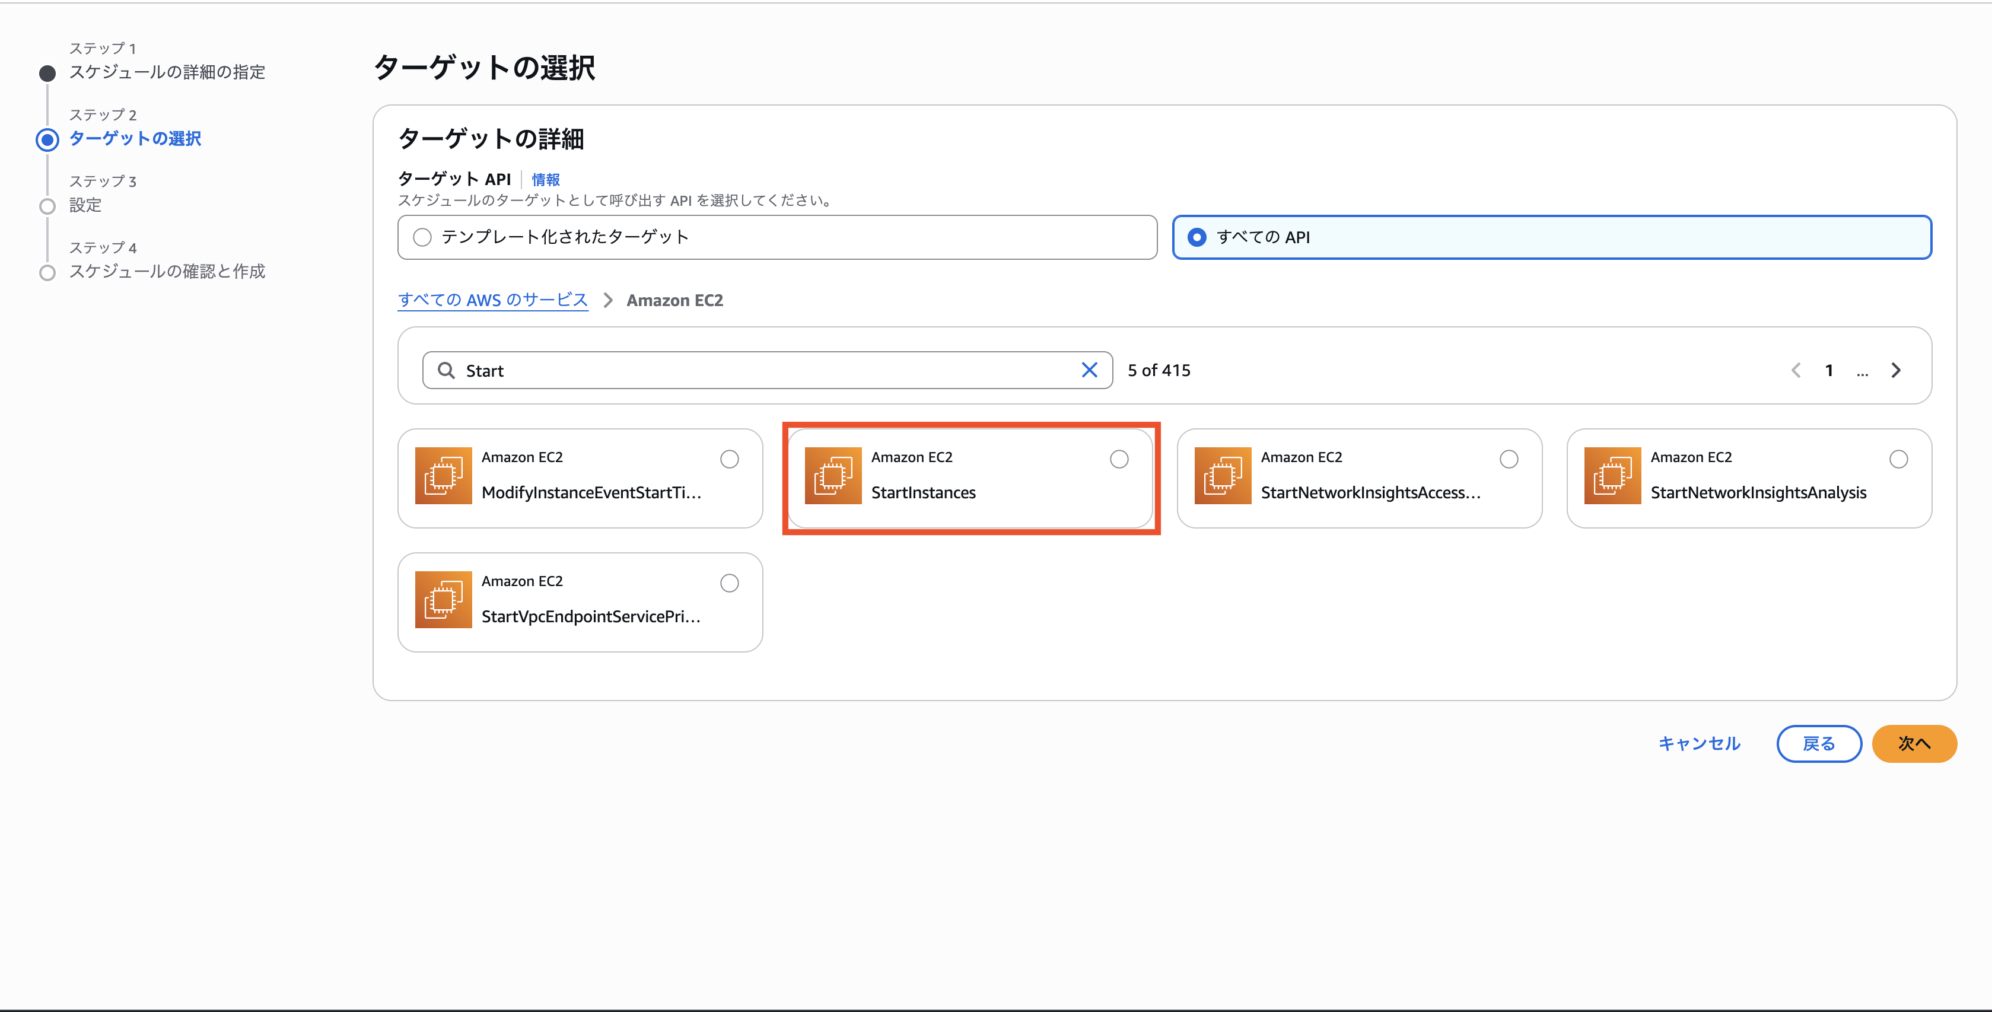
Task: Click the 戻る button
Action: point(1819,744)
